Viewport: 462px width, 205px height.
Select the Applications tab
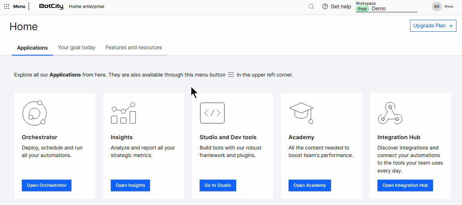pyautogui.click(x=33, y=48)
